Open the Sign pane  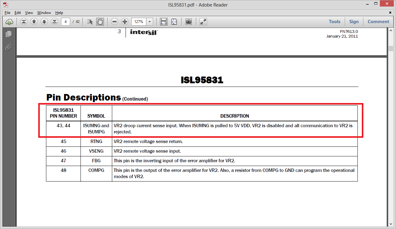point(354,22)
